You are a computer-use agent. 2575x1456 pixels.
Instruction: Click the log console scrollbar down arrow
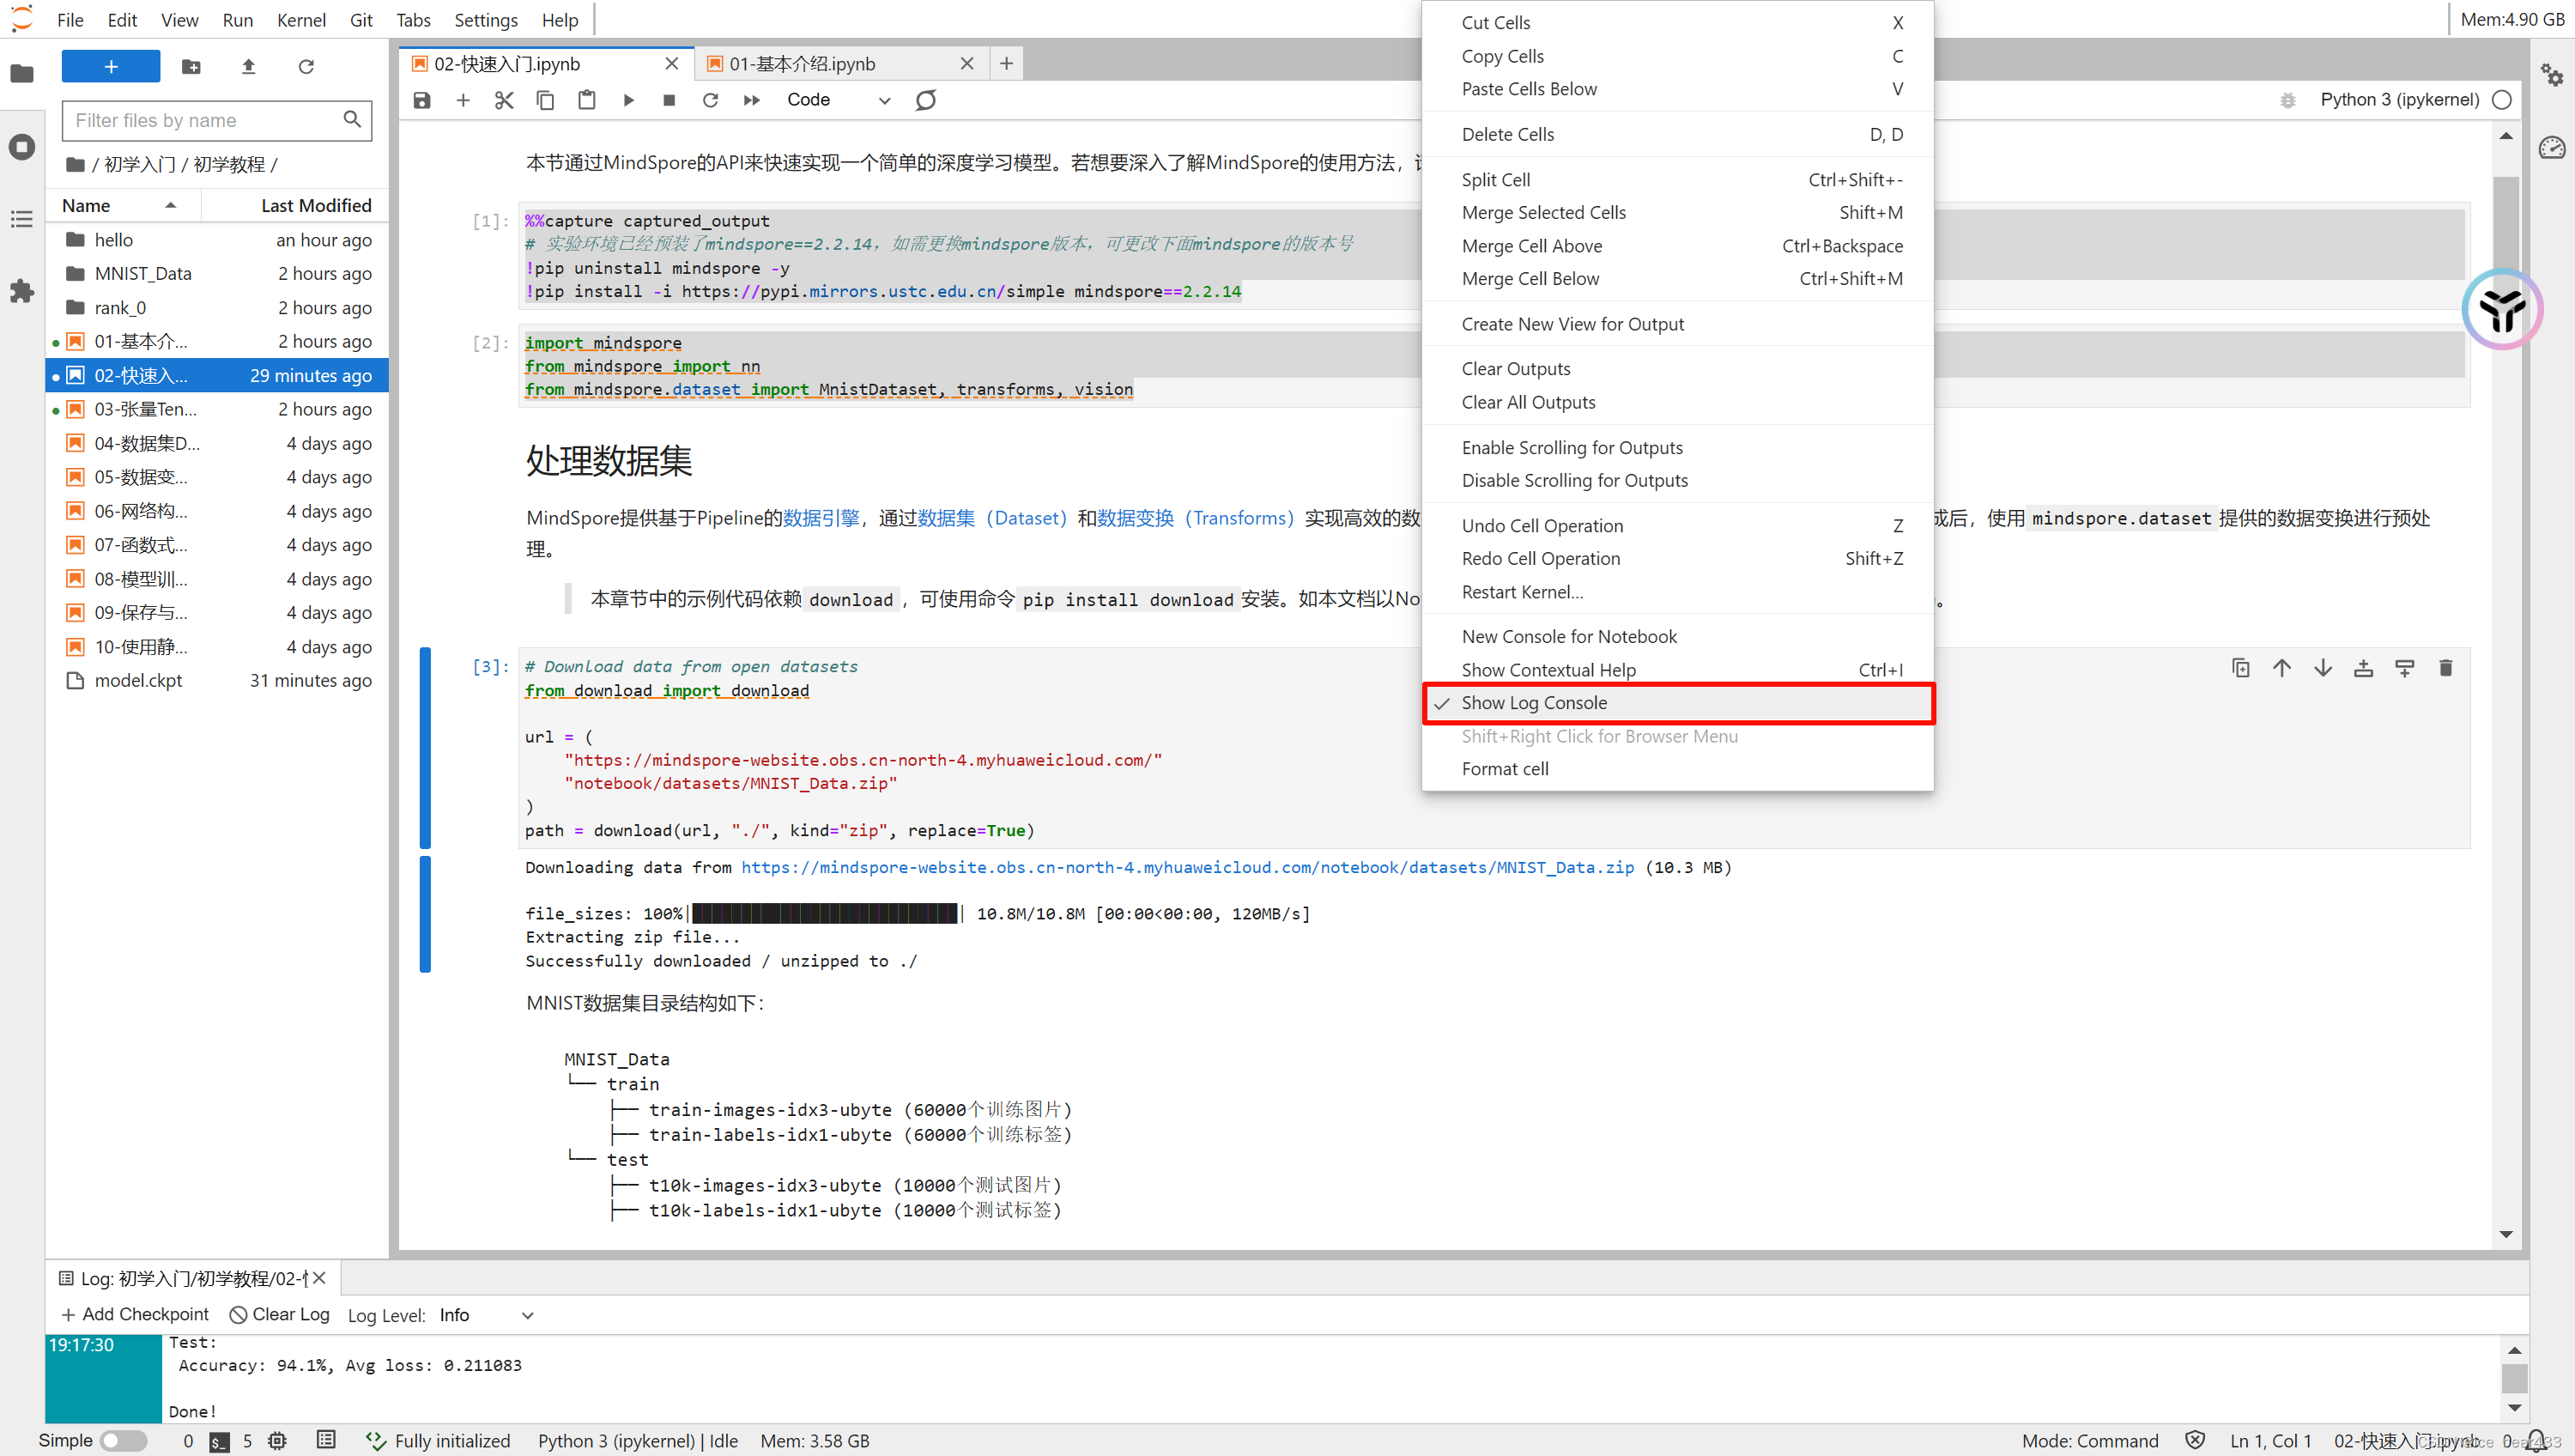[x=2514, y=1408]
